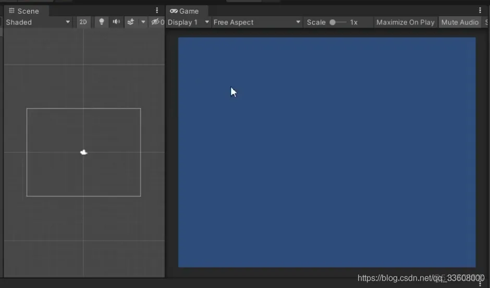
Task: Switch to the Game tab
Action: (x=187, y=11)
